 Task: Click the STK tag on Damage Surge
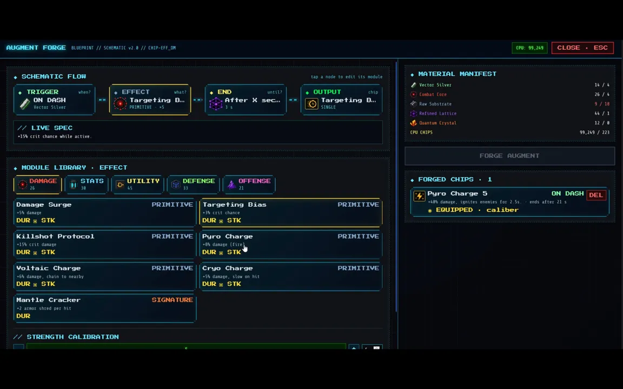[48, 220]
